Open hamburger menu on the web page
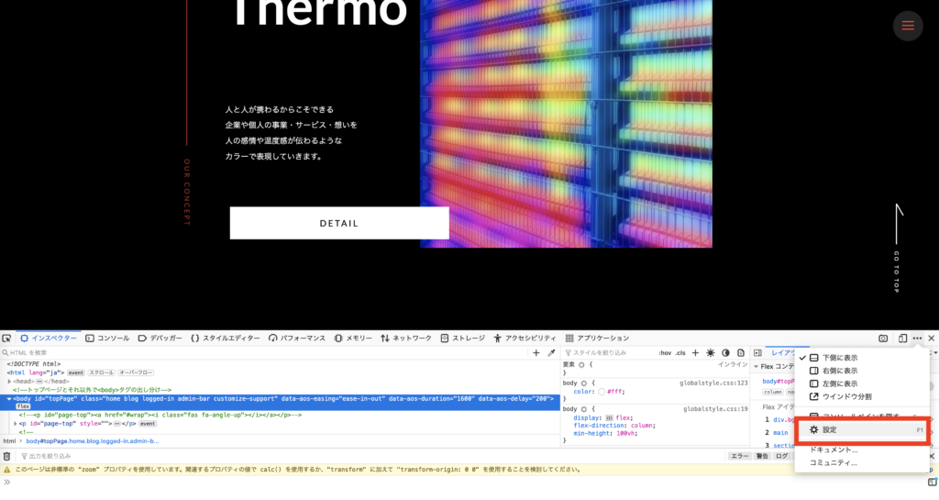 pyautogui.click(x=908, y=26)
